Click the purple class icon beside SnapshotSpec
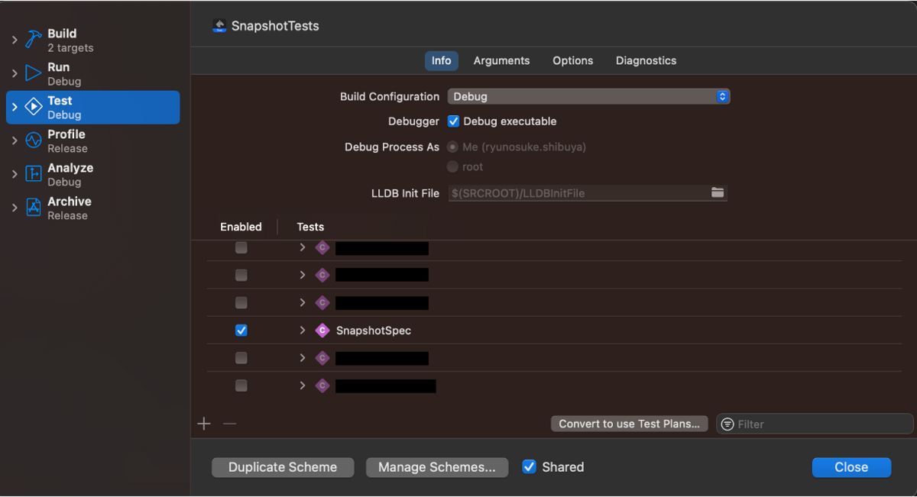This screenshot has width=917, height=497. tap(322, 331)
